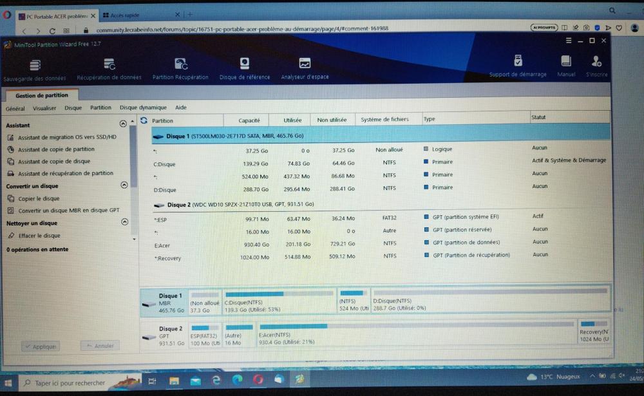Screen dimensions: 644x396
Task: Select the 524.00 Mo NTFS partition row
Action: click(381, 176)
